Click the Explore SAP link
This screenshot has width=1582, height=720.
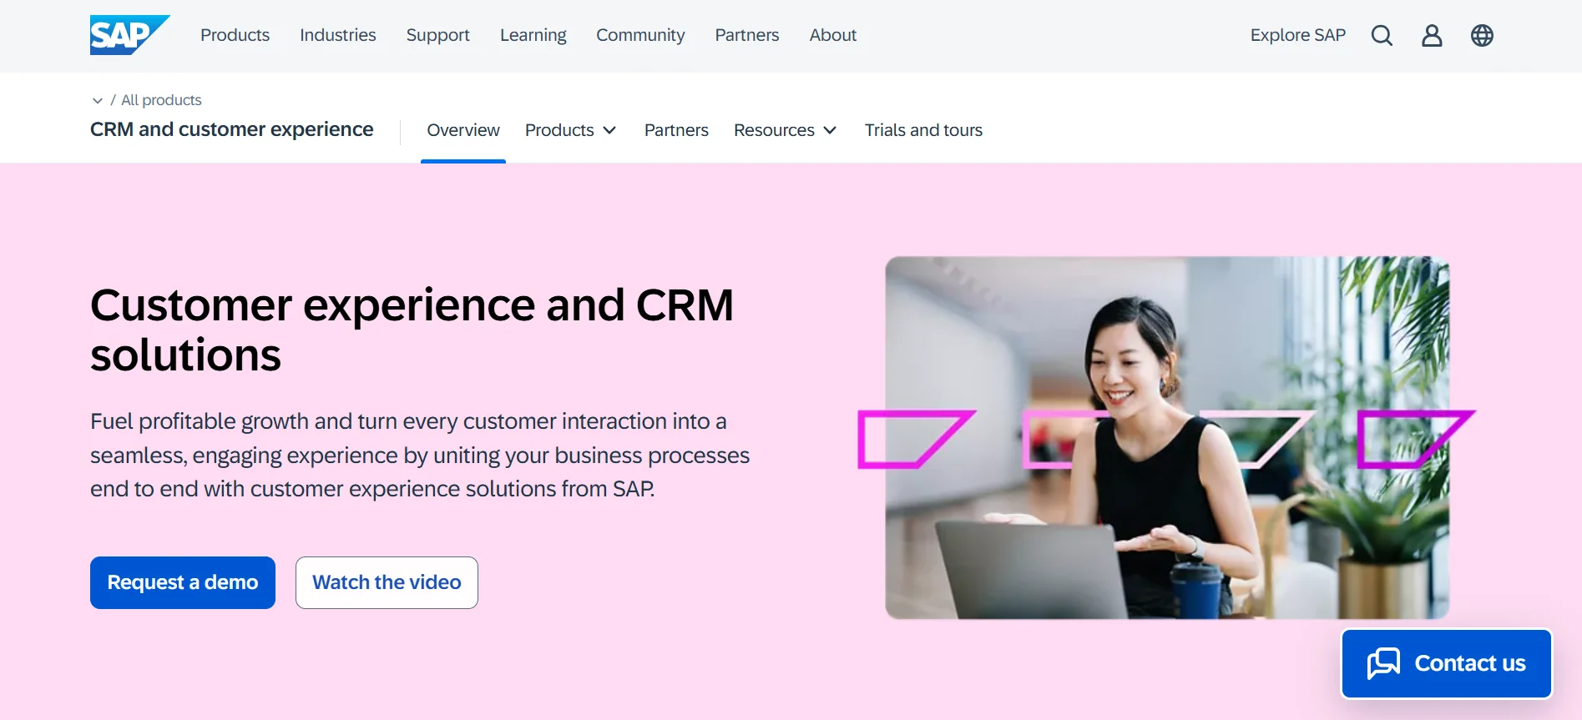click(1298, 35)
